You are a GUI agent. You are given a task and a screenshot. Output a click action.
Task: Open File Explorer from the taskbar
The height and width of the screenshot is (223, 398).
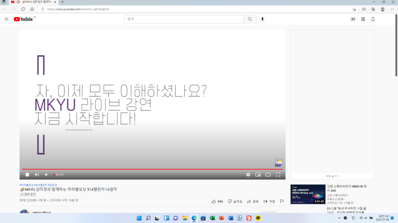pyautogui.click(x=185, y=218)
